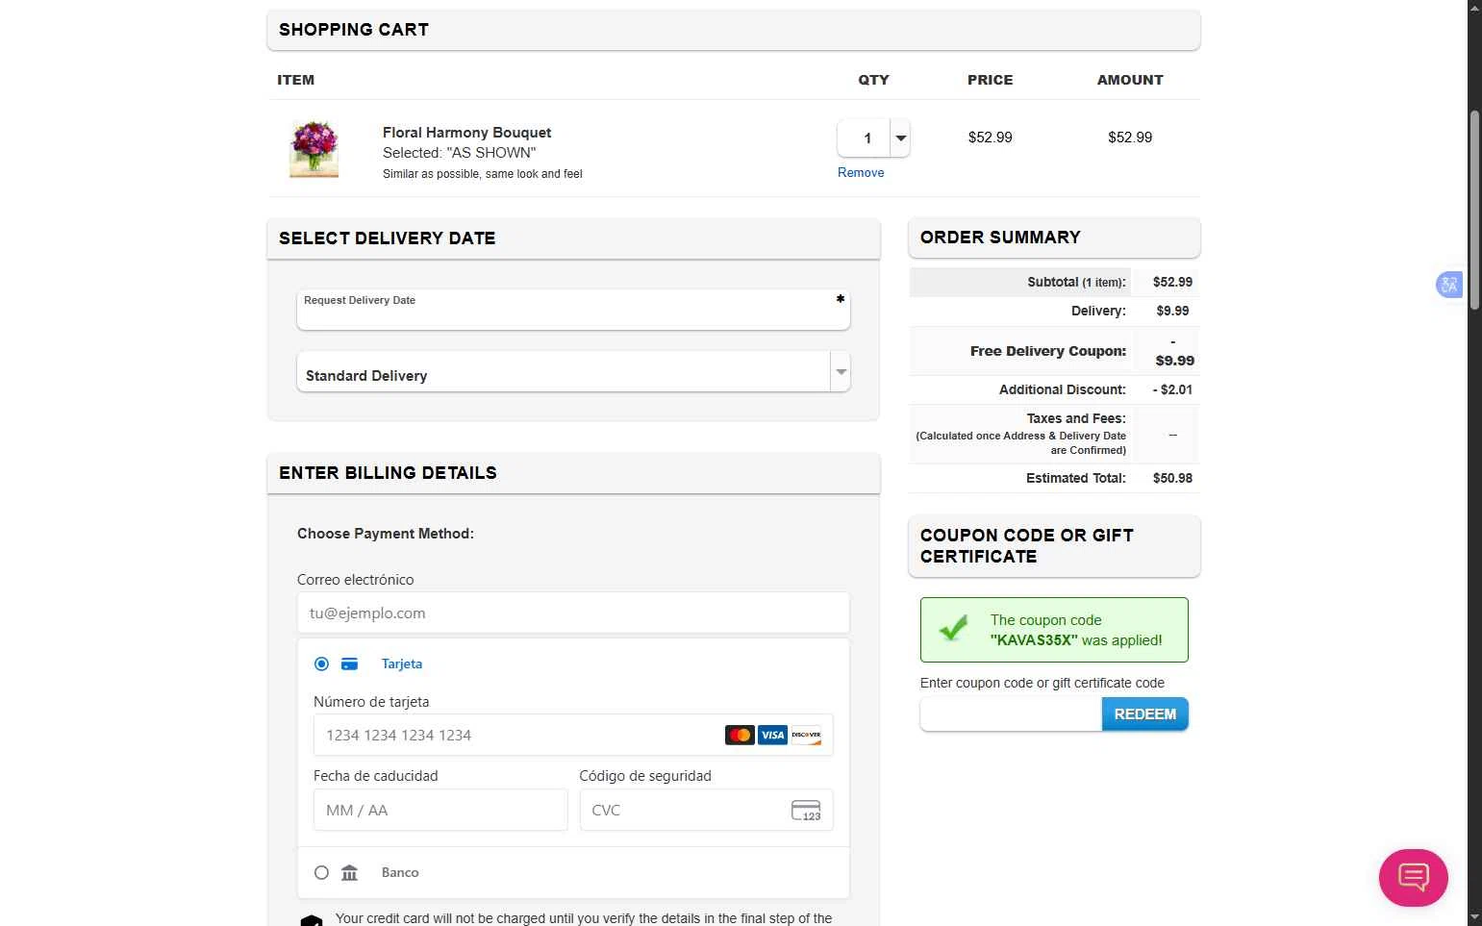Image resolution: width=1482 pixels, height=926 pixels.
Task: Open the quantity dropdown arrow
Action: (x=900, y=138)
